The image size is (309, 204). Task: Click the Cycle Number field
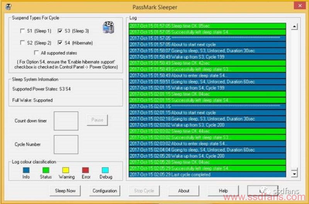click(x=66, y=144)
